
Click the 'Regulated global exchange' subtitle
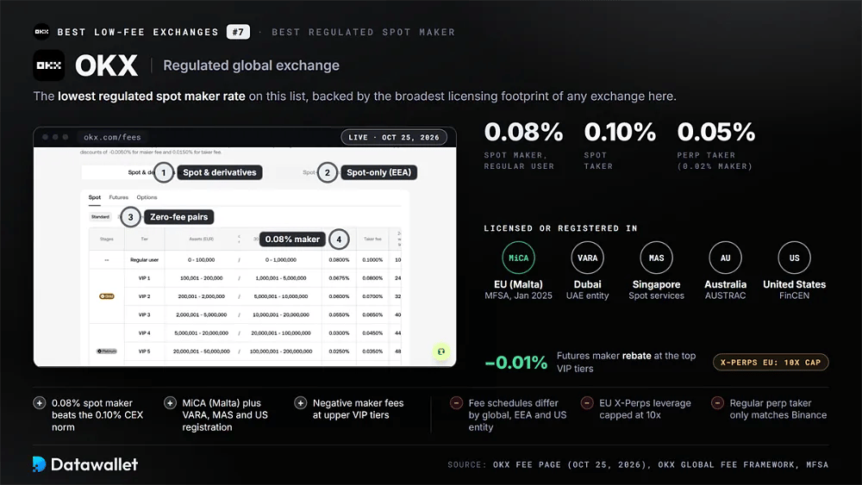coord(251,65)
